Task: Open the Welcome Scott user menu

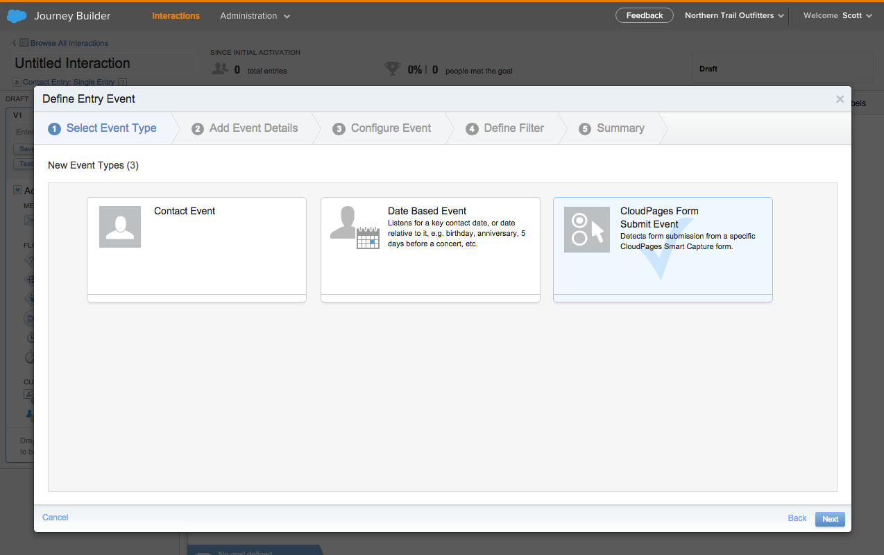Action: click(x=837, y=16)
